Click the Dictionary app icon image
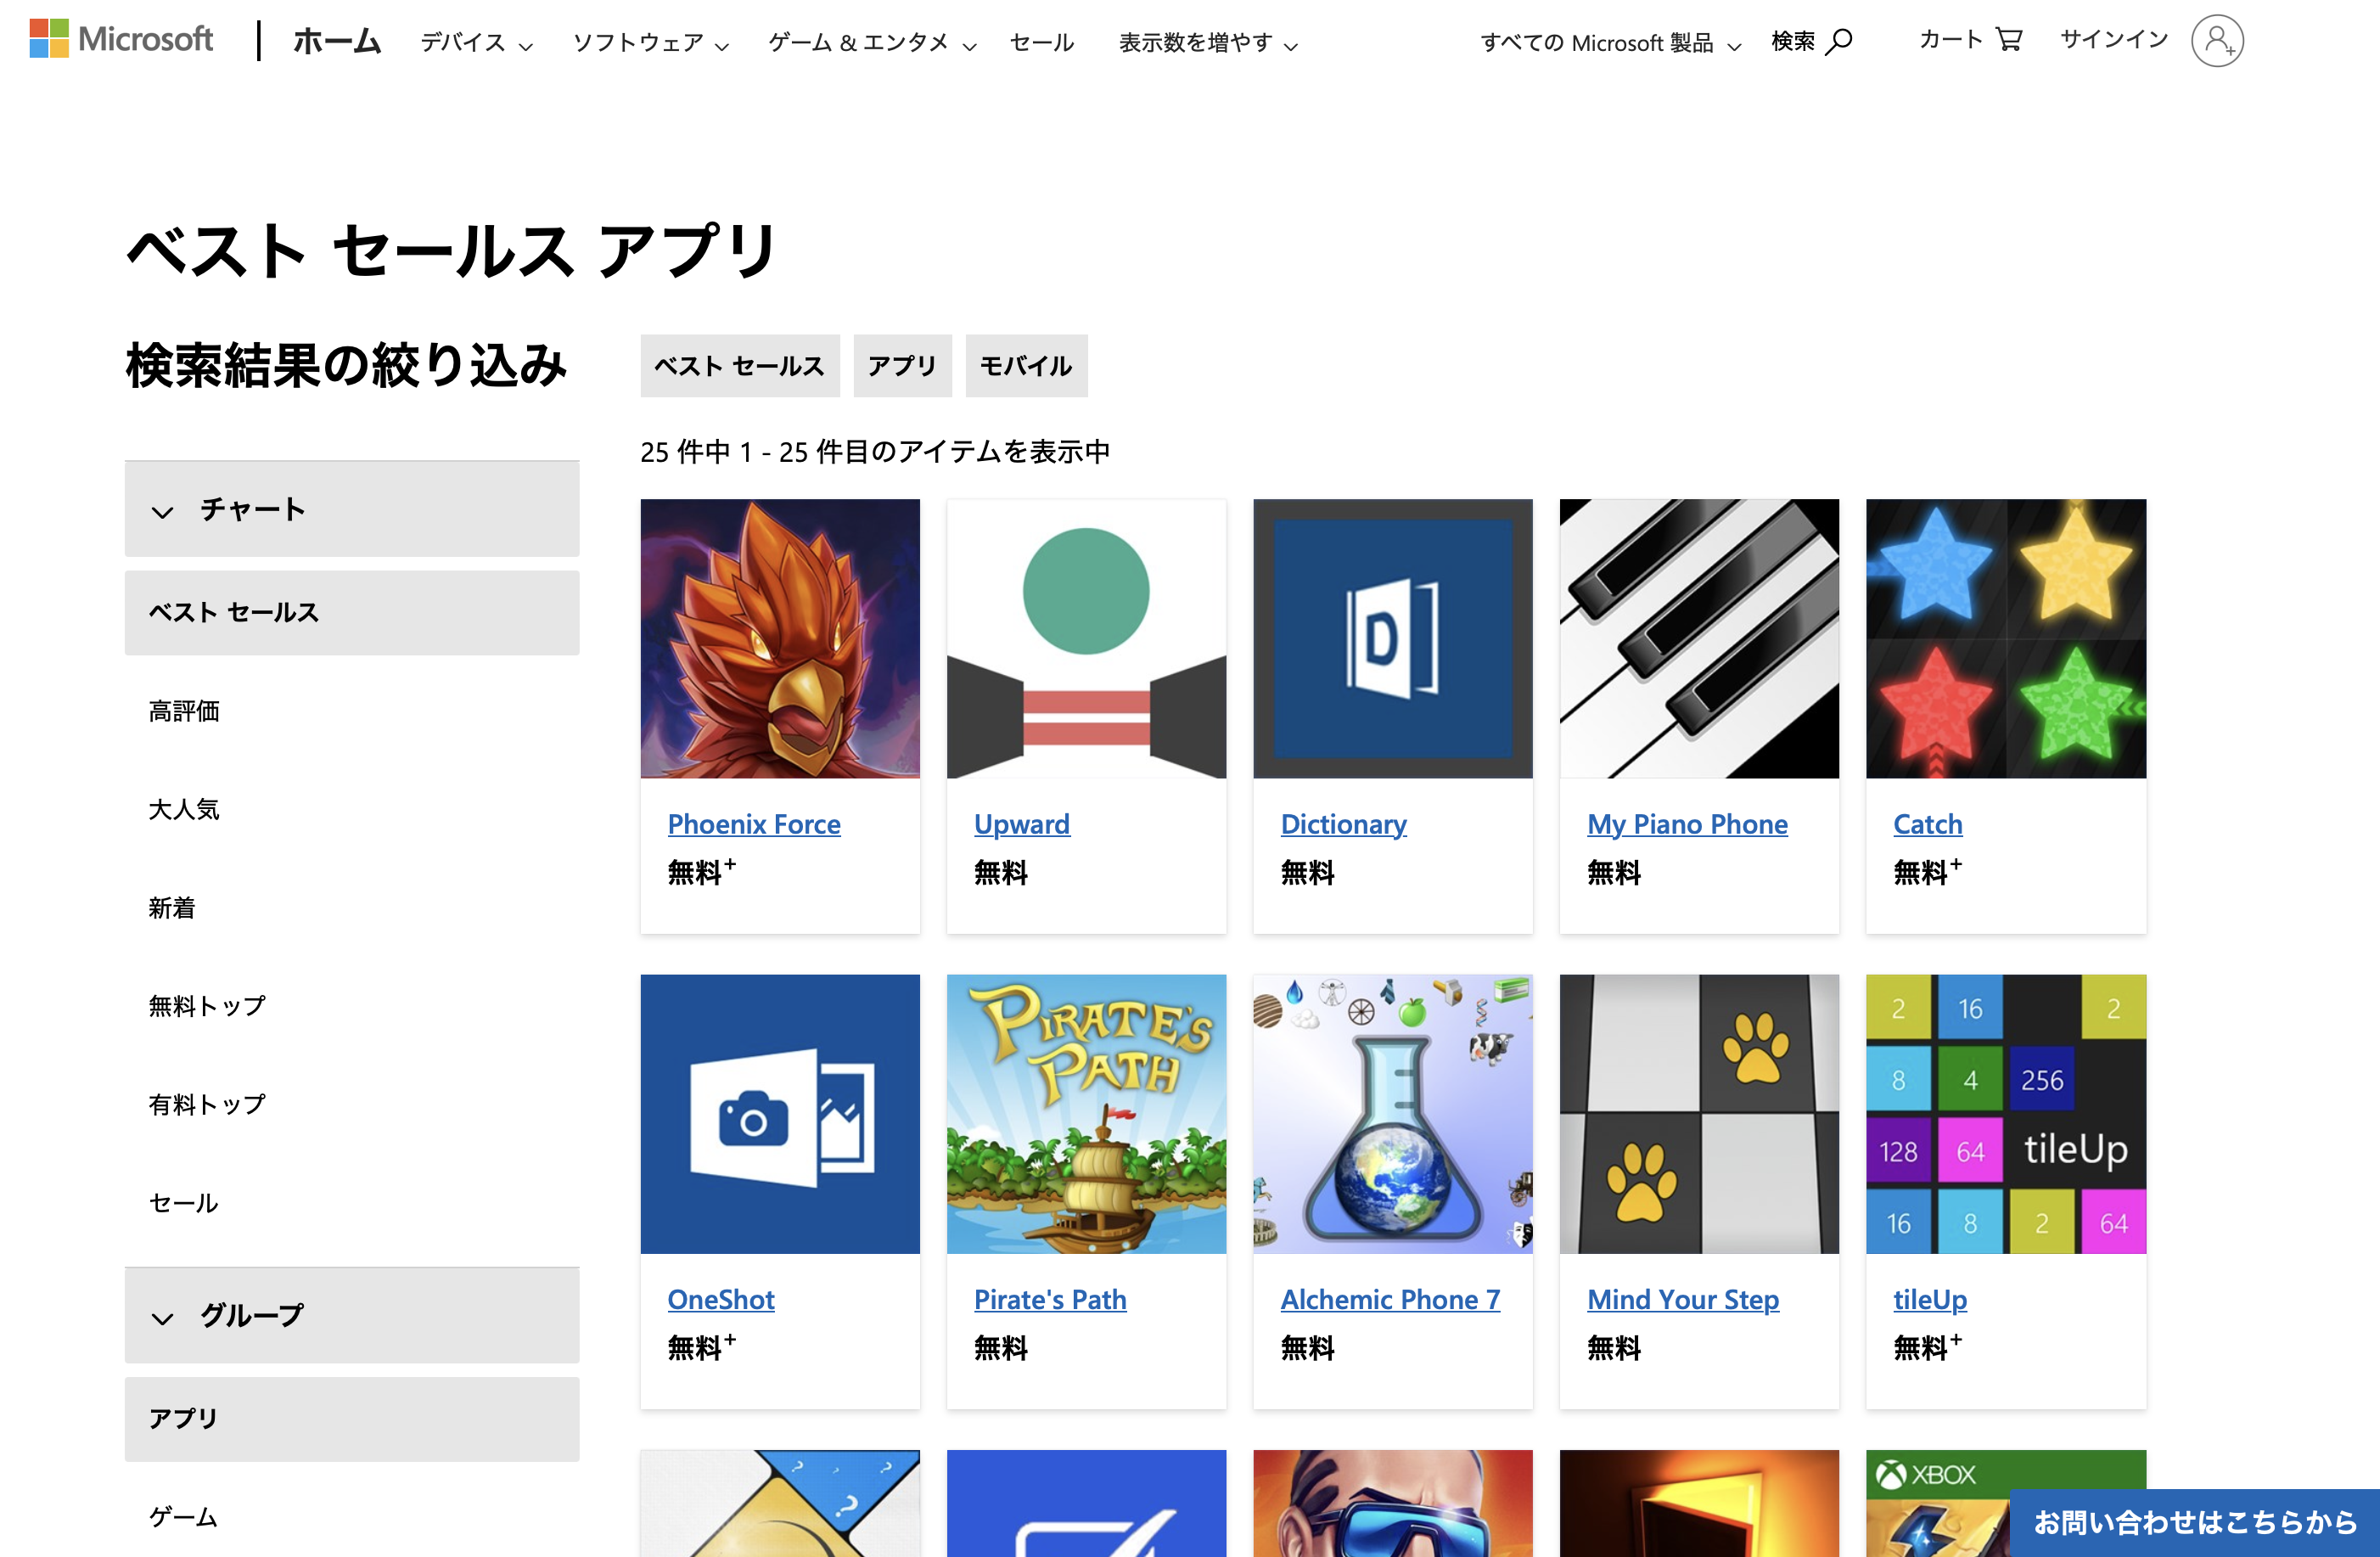 tap(1392, 638)
